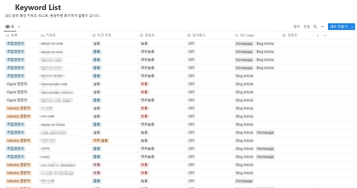Viewport: 357px width, 188px height.
Task: Click the 정렬 sort button
Action: point(307,26)
